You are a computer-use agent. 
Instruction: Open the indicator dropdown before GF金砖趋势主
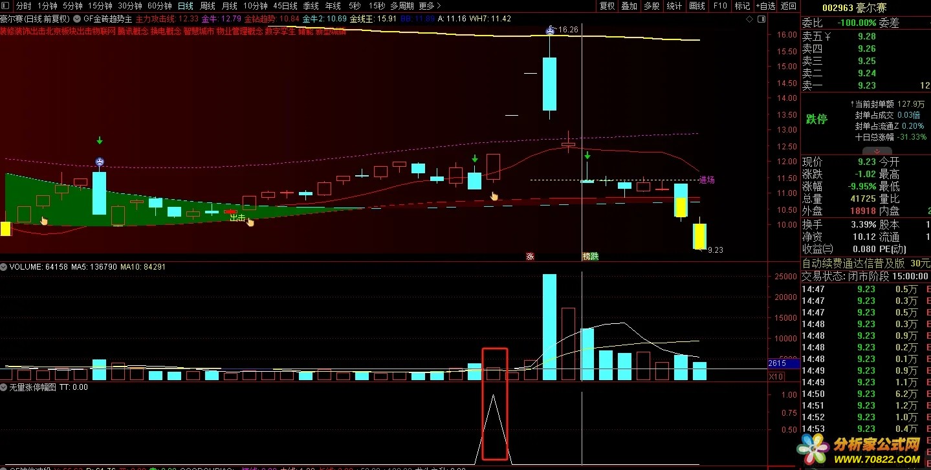[78, 19]
